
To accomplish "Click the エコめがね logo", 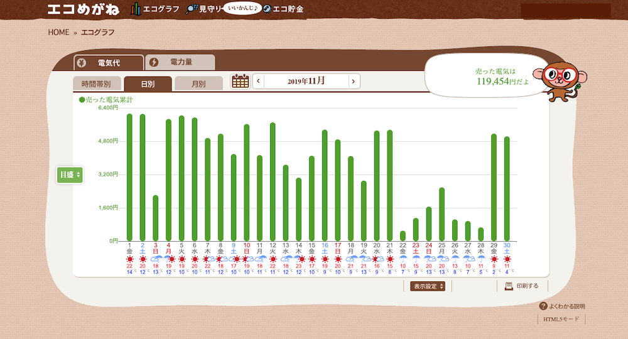I will pos(84,9).
